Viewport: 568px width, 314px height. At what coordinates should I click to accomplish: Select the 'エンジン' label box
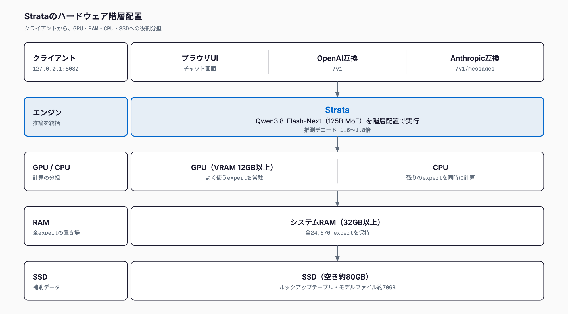click(x=76, y=117)
